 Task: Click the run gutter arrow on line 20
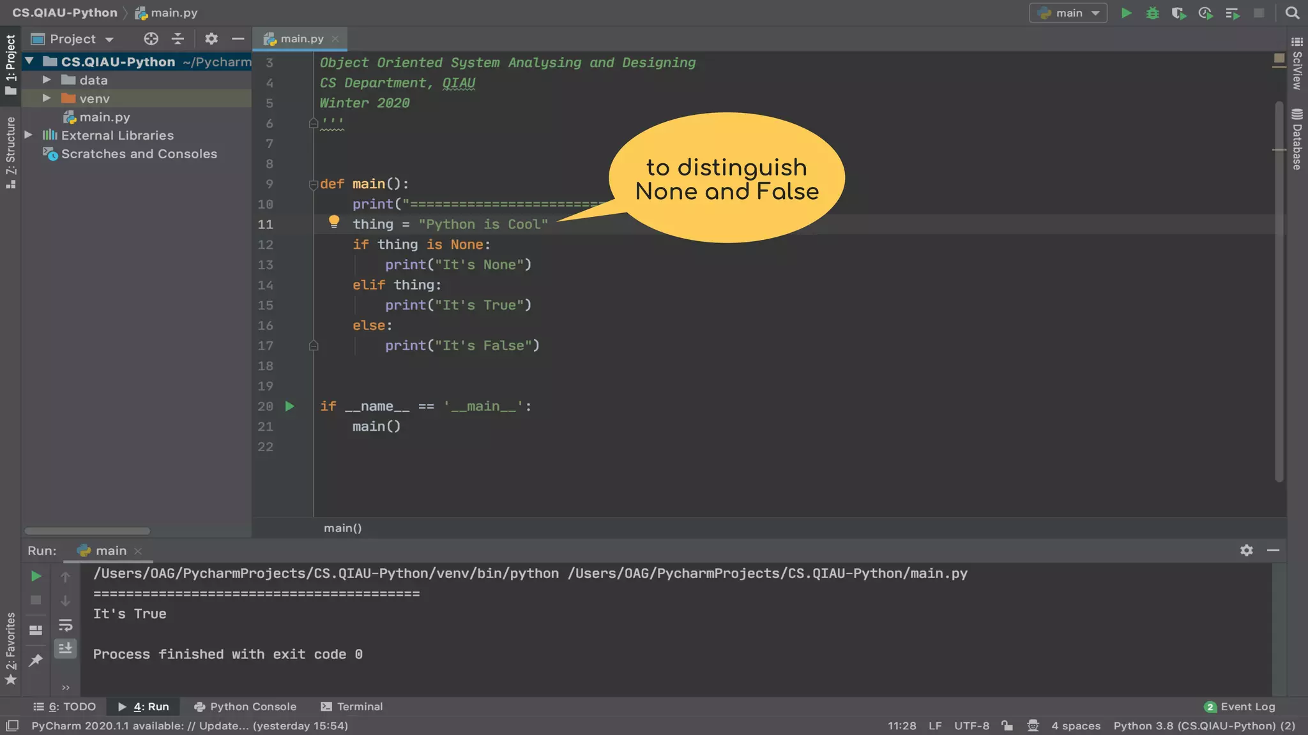(289, 406)
